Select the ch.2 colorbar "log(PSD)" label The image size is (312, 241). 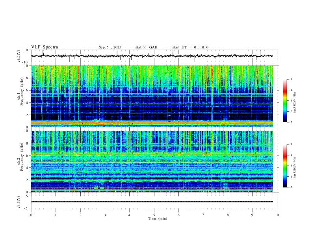point(295,167)
